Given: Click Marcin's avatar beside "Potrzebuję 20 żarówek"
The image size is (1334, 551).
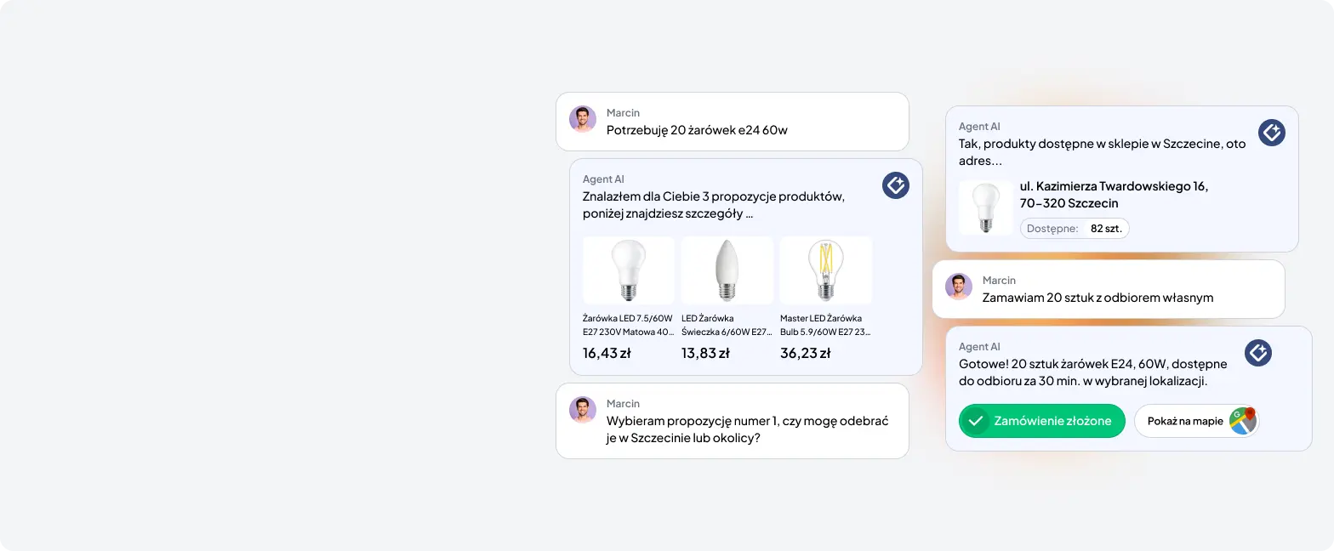Looking at the screenshot, I should [583, 119].
